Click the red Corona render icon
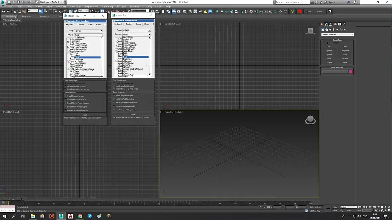This screenshot has width=392, height=220. pos(299,11)
